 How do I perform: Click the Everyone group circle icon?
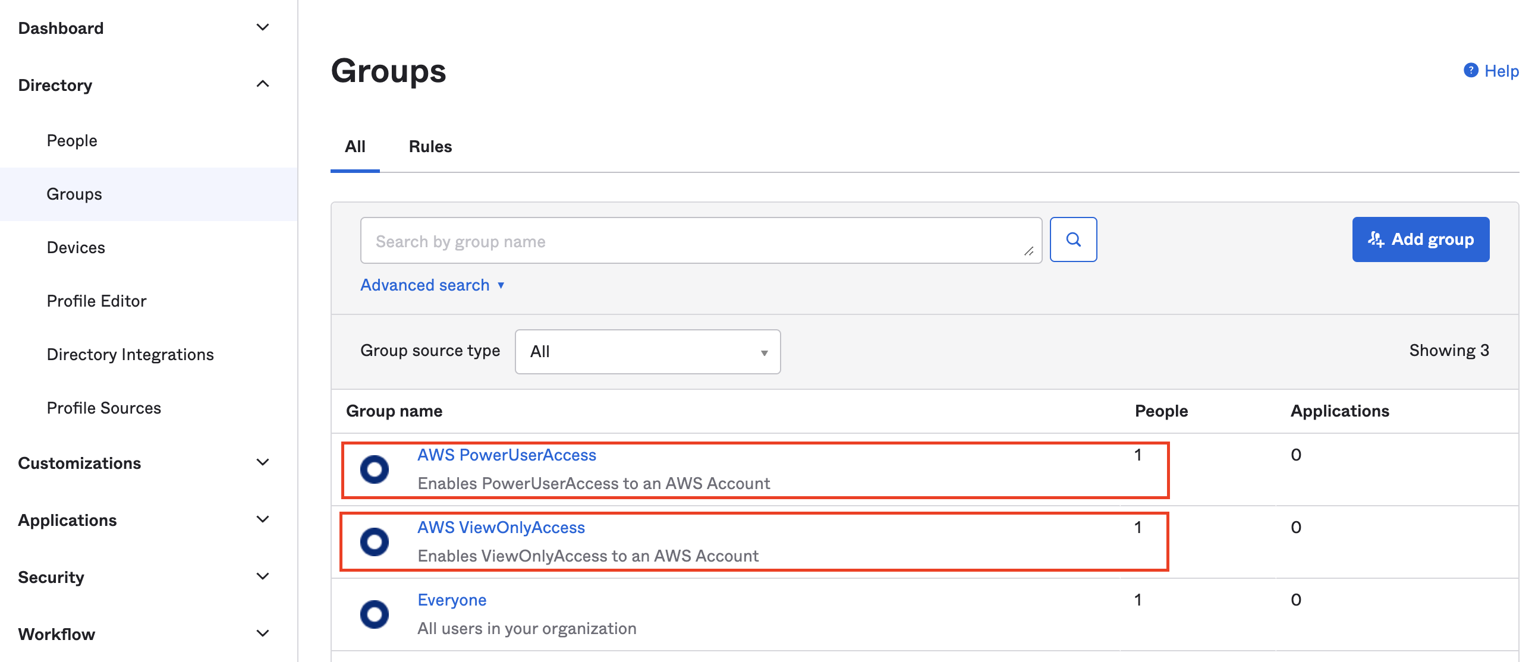pos(374,614)
